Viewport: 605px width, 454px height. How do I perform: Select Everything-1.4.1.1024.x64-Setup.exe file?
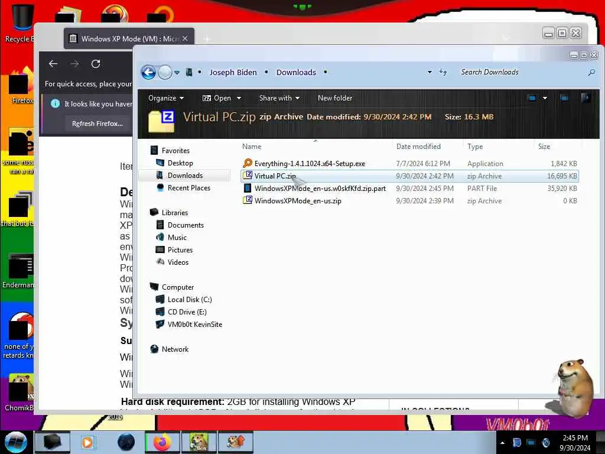coord(409,164)
